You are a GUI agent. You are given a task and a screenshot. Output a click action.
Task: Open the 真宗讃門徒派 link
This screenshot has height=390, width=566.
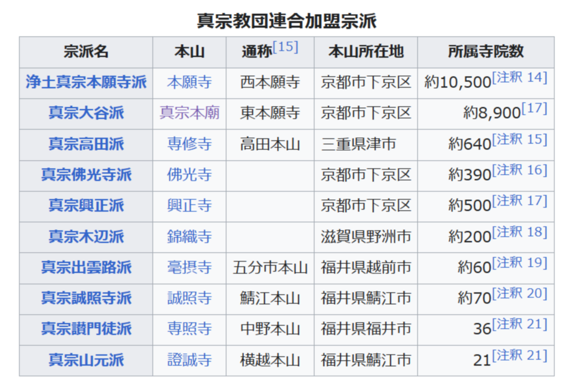[86, 329]
